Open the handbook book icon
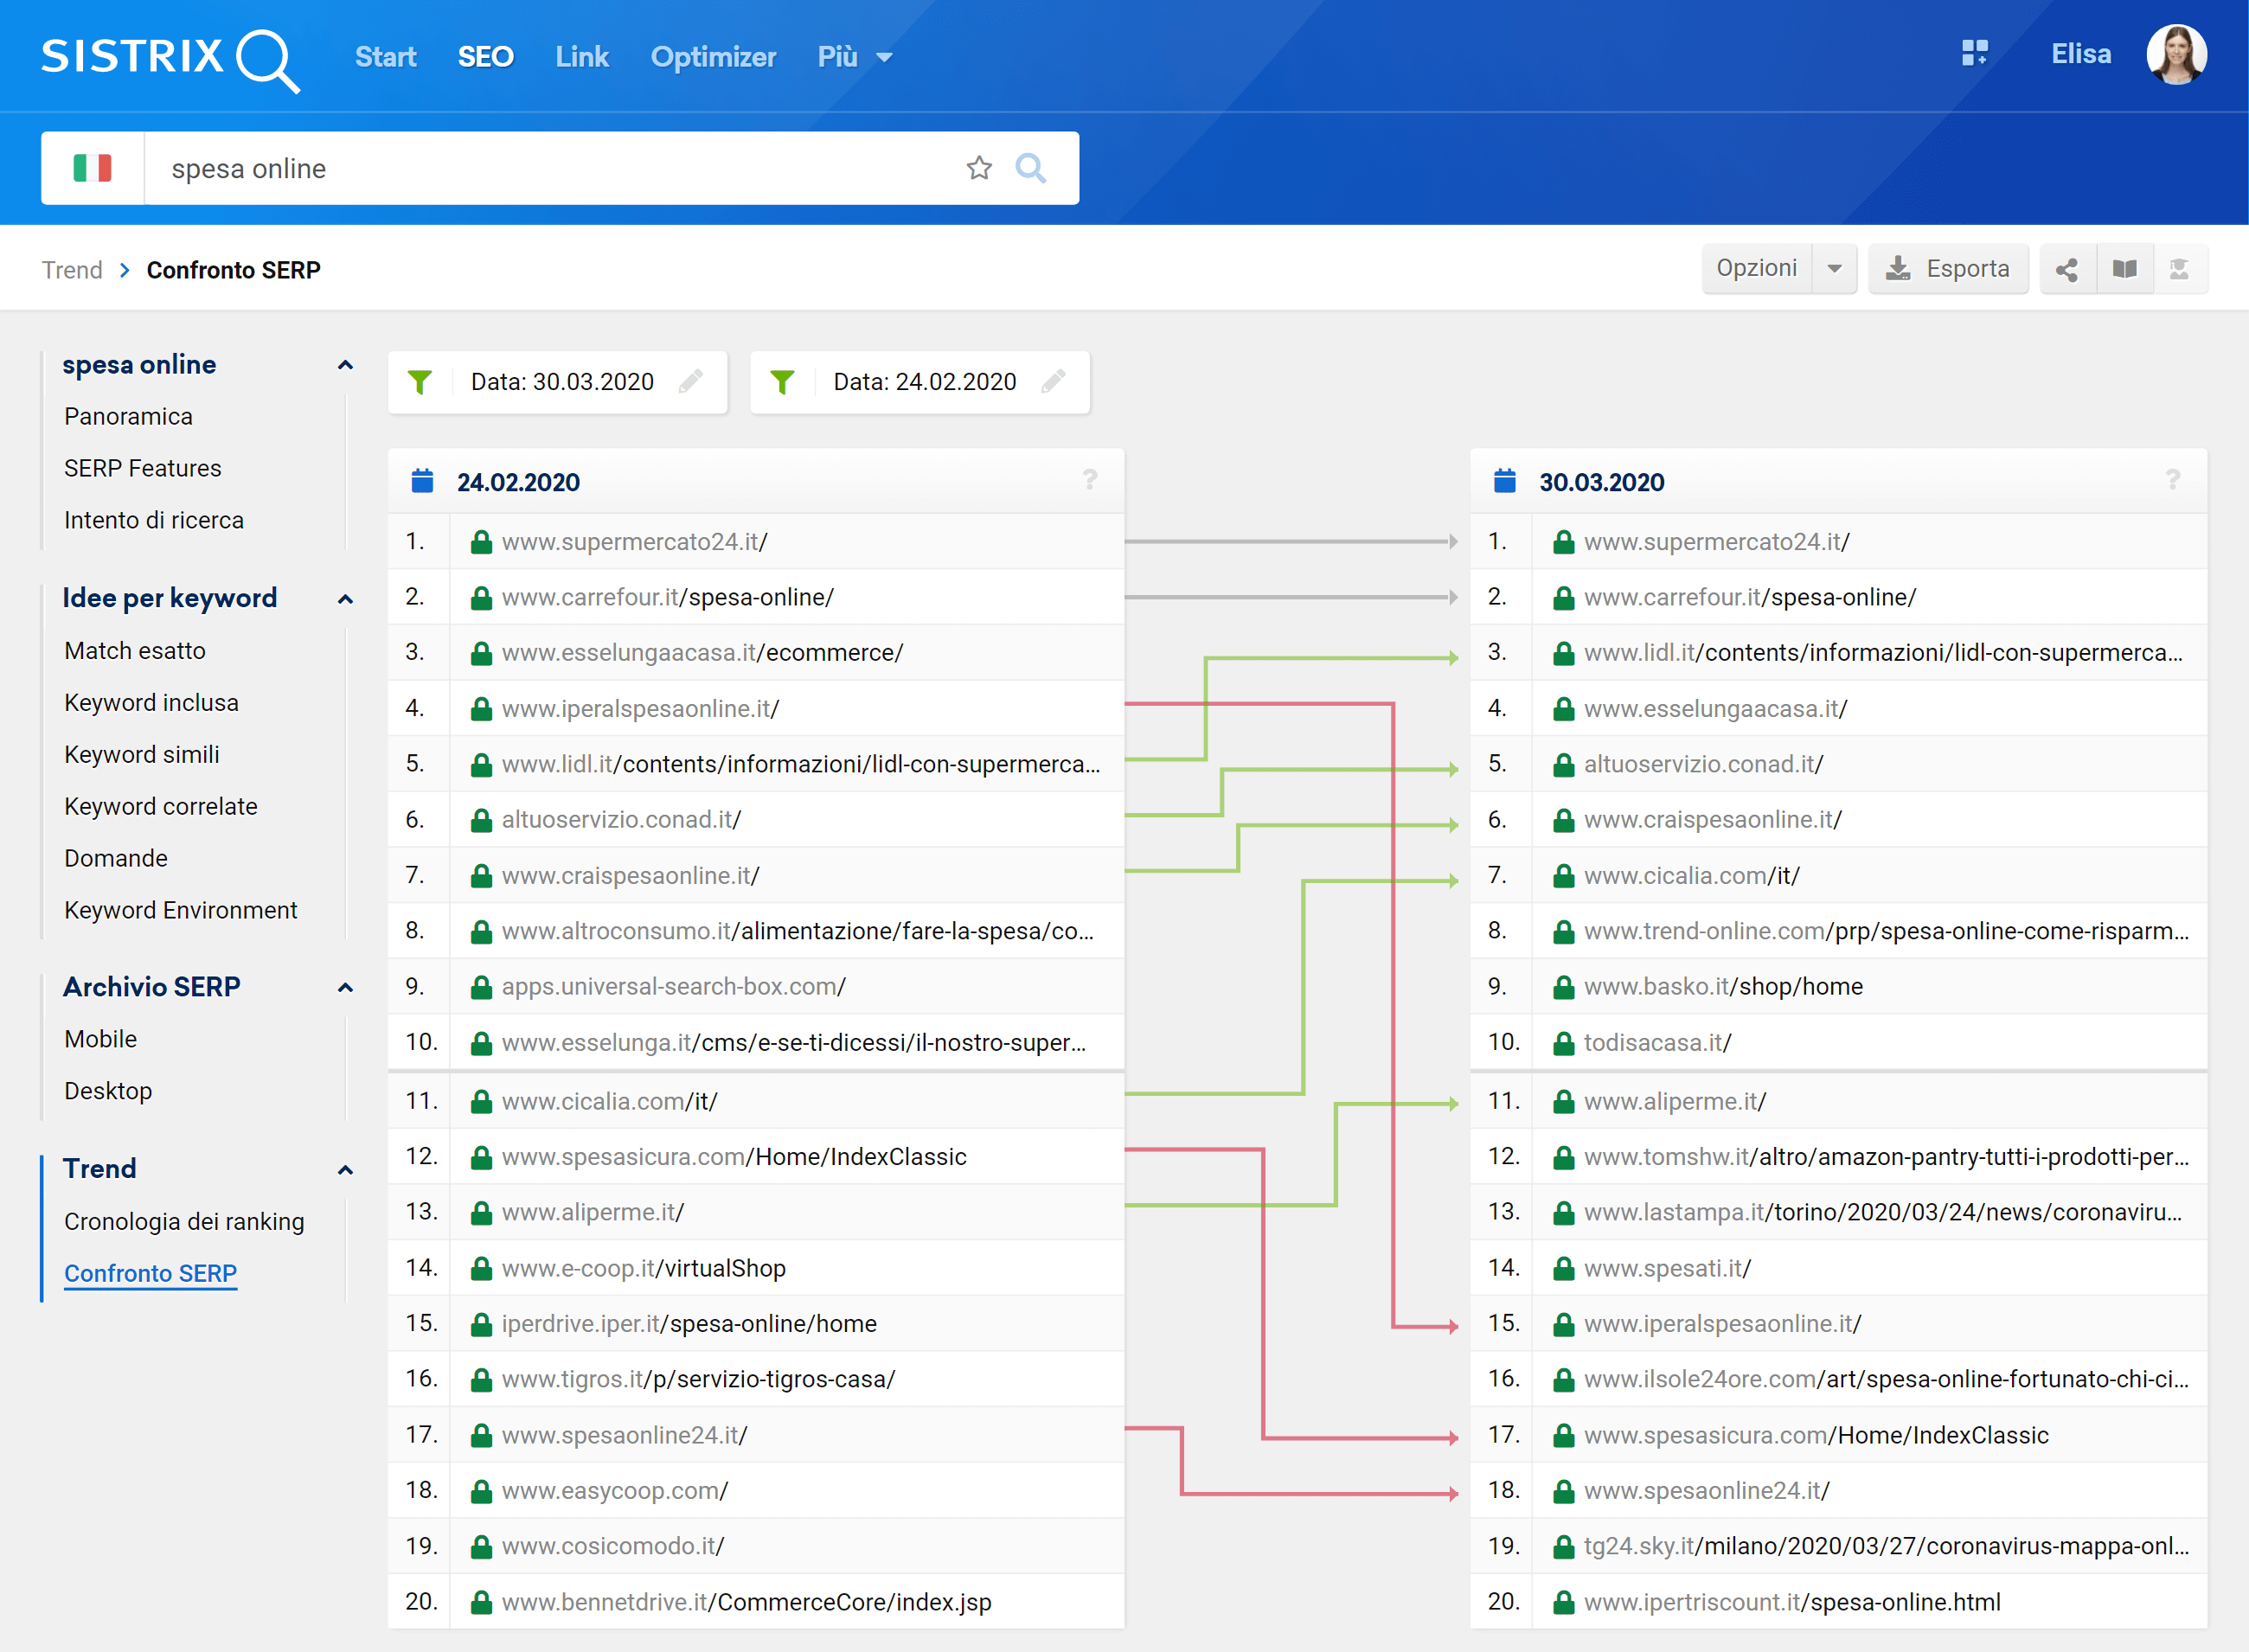 point(2124,269)
